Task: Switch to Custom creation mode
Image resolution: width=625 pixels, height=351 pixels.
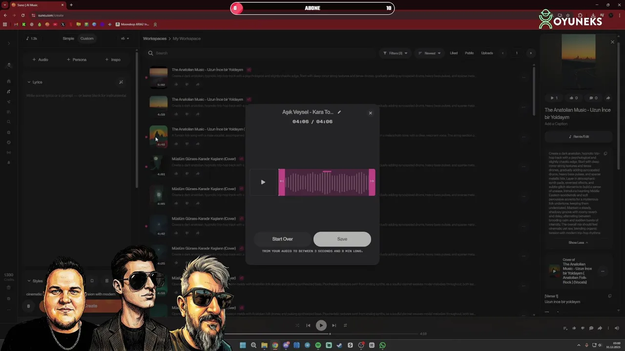Action: point(87,39)
